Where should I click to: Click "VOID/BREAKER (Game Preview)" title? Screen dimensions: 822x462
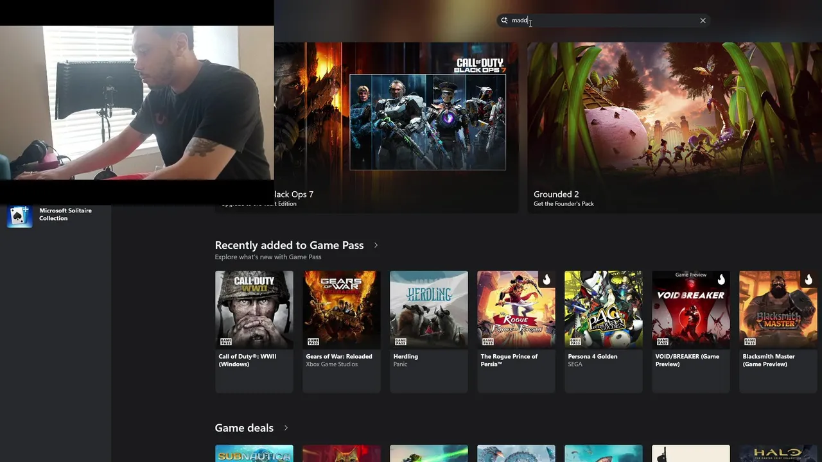[x=687, y=361]
